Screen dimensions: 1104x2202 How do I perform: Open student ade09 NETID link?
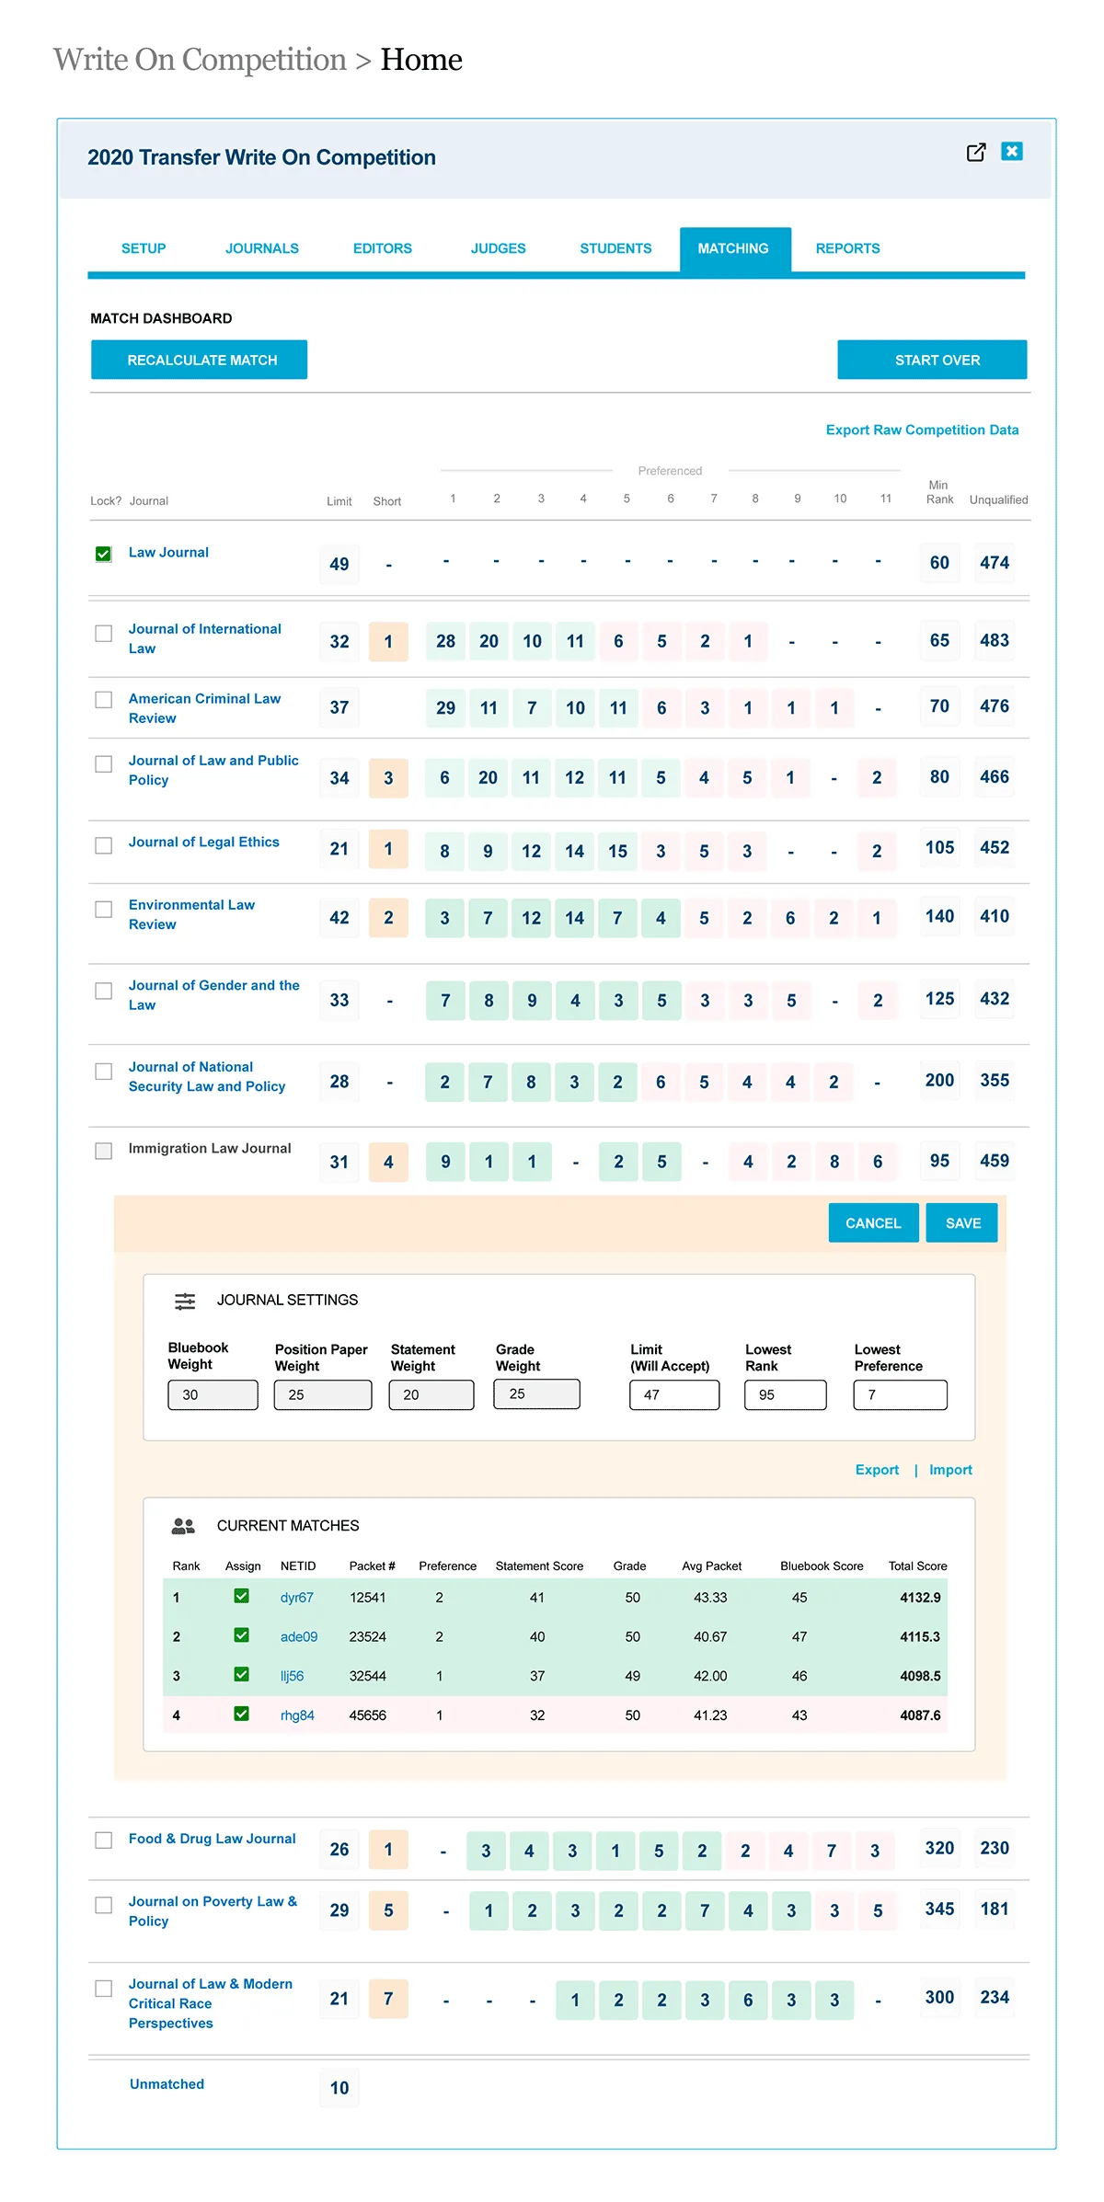(299, 1637)
